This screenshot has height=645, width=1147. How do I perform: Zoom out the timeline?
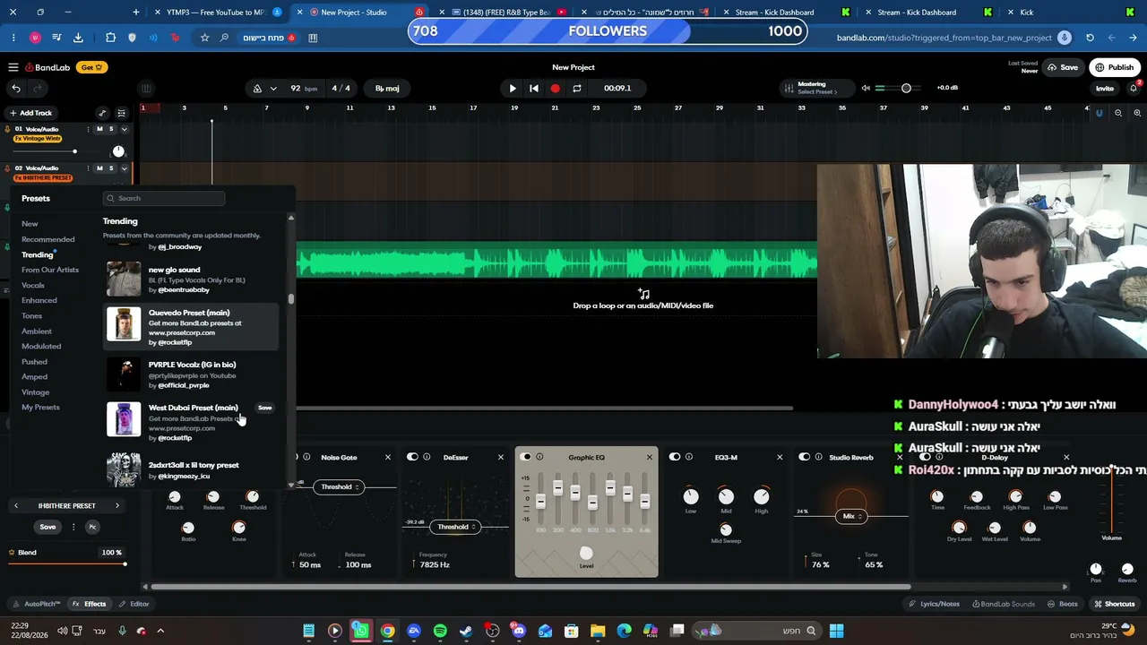click(x=1118, y=113)
